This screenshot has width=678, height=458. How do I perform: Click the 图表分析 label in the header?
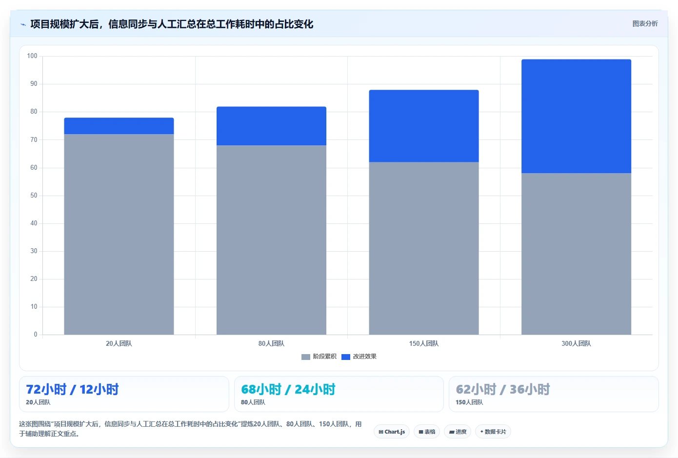645,23
